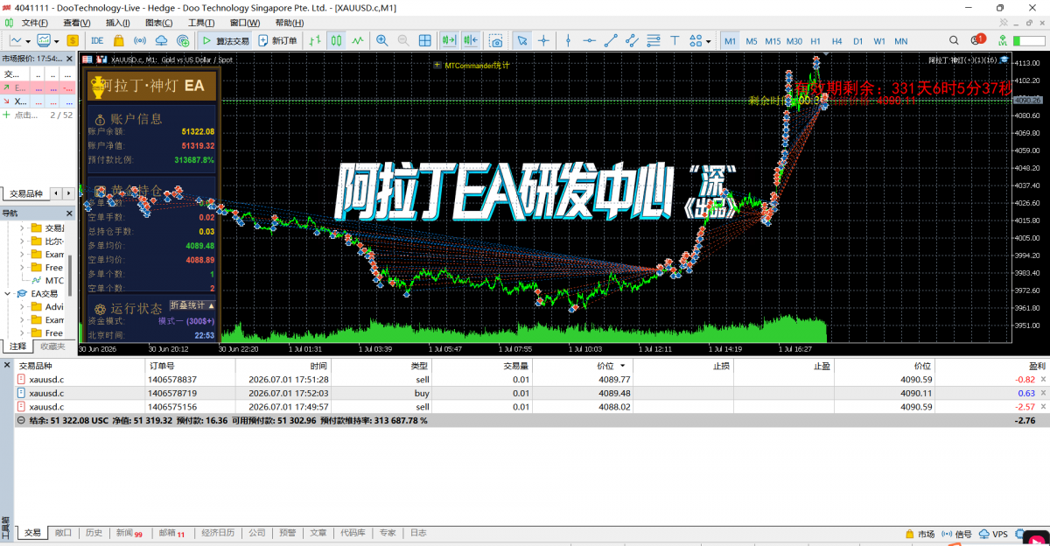Select the H1 timeframe
The image size is (1050, 546).
click(815, 41)
